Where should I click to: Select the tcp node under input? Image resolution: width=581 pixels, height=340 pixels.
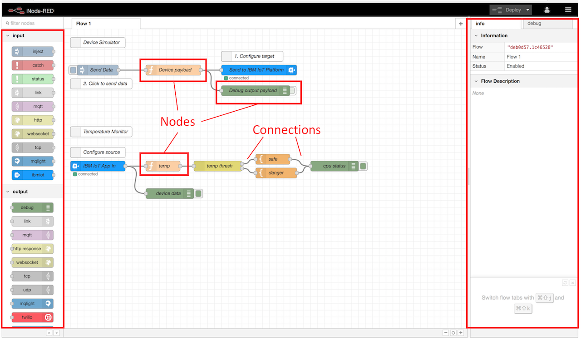coord(33,148)
